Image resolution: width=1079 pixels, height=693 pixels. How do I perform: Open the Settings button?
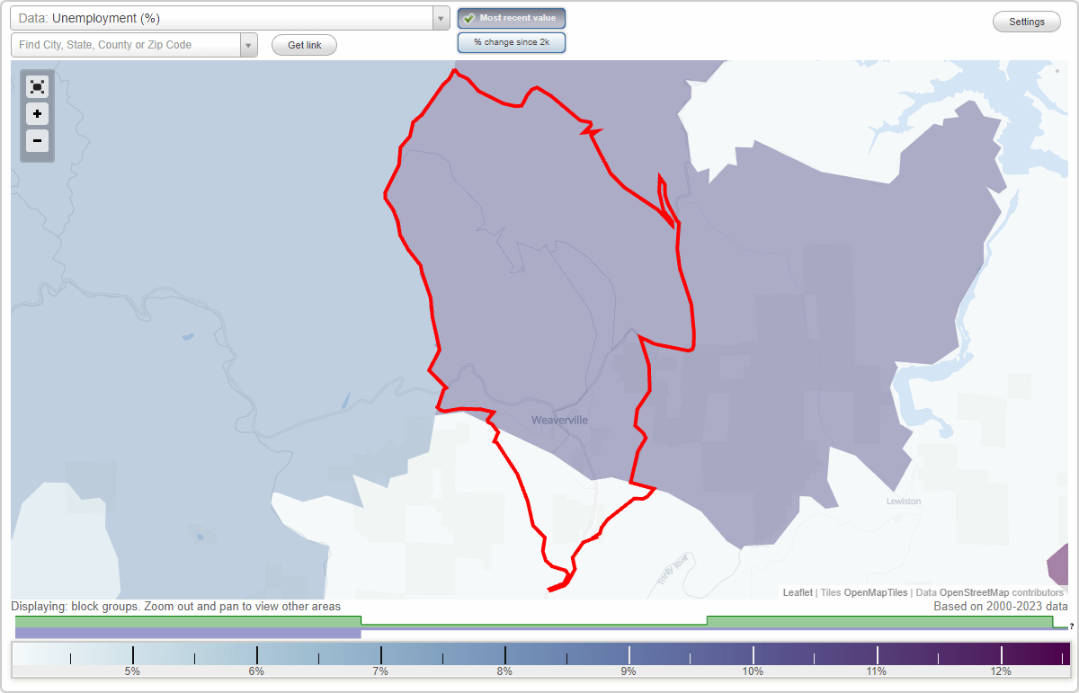1027,22
